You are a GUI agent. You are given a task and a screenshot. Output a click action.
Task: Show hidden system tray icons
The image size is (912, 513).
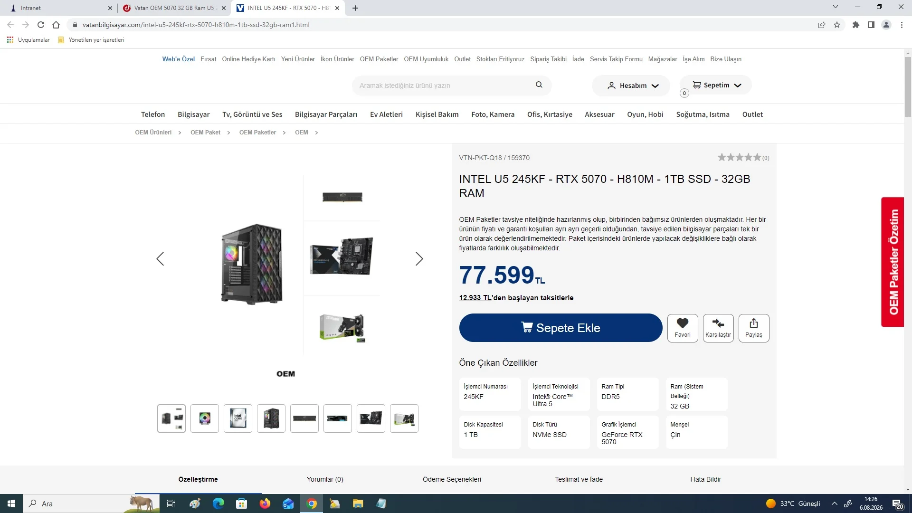coord(834,503)
